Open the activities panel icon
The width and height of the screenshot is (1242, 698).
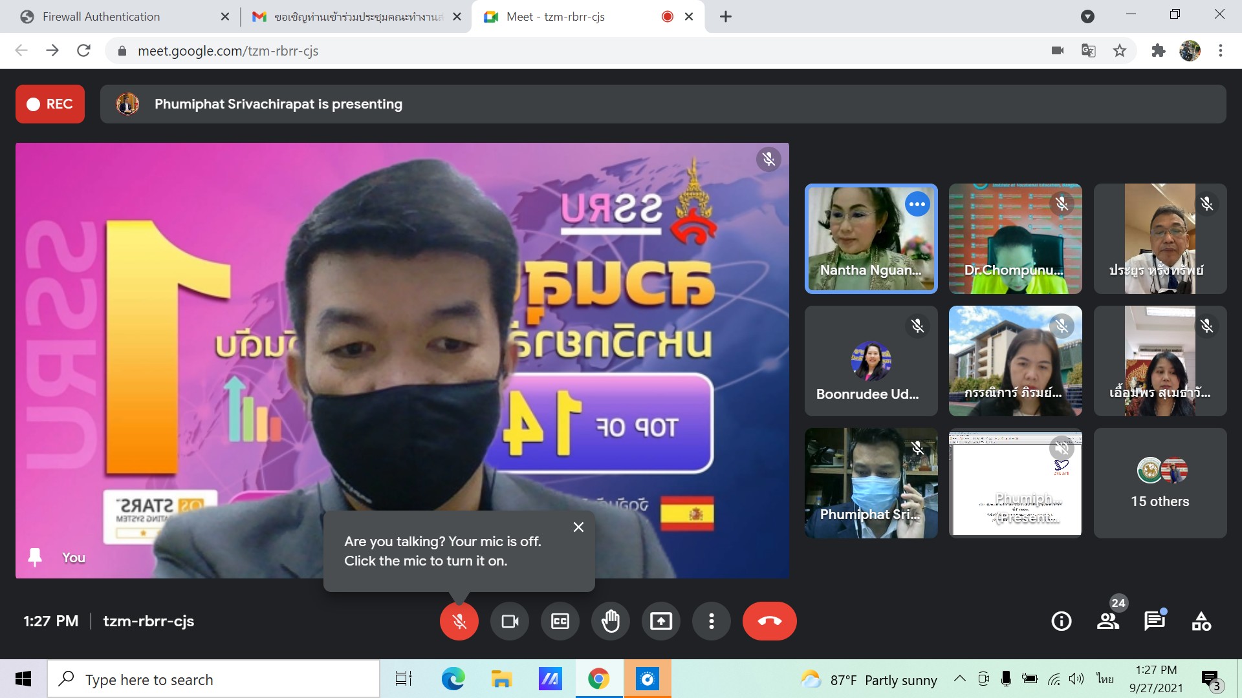1201,621
